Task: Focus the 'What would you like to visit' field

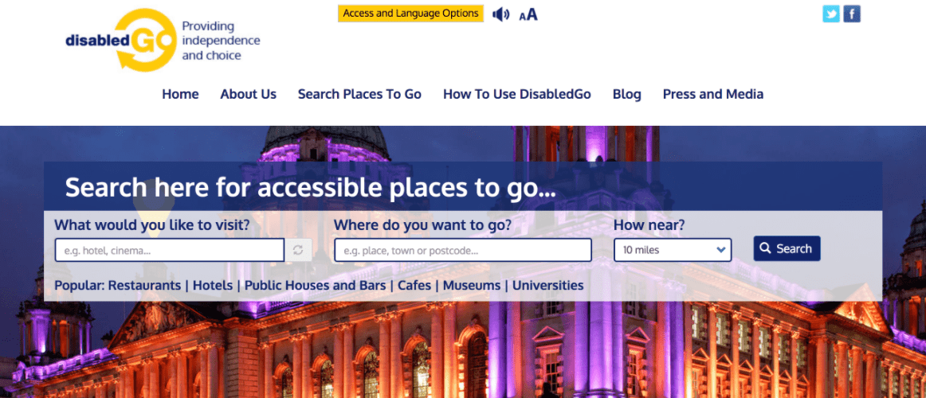Action: point(170,250)
